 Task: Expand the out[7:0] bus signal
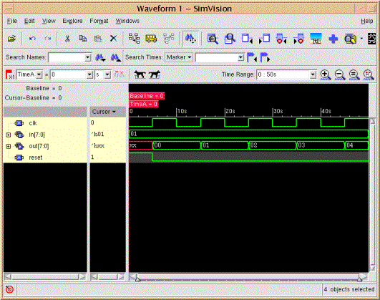tap(9, 146)
